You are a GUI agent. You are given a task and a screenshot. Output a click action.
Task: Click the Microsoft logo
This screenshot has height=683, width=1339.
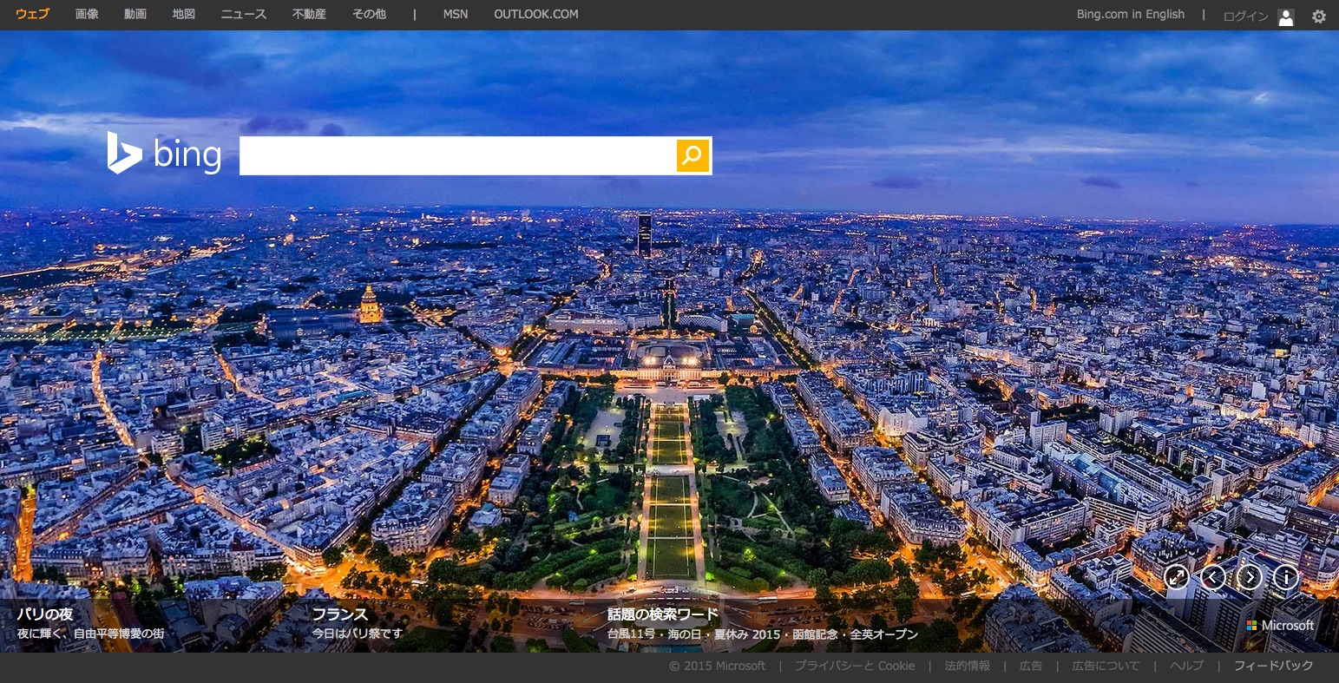pyautogui.click(x=1280, y=625)
